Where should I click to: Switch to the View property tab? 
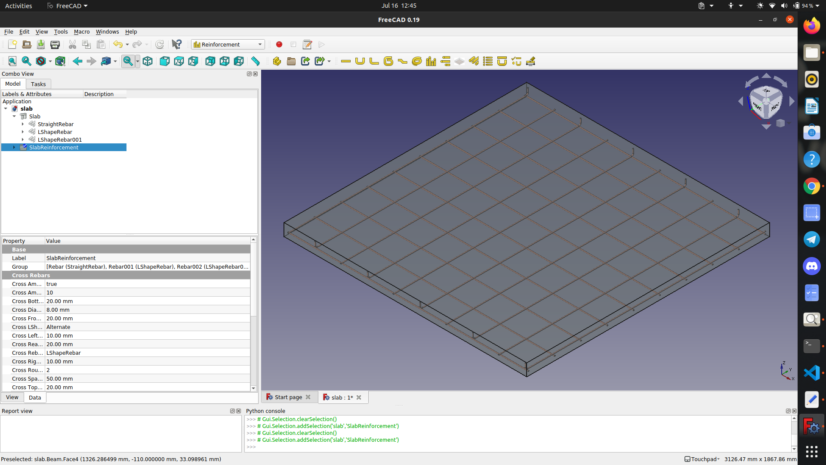[x=12, y=397]
